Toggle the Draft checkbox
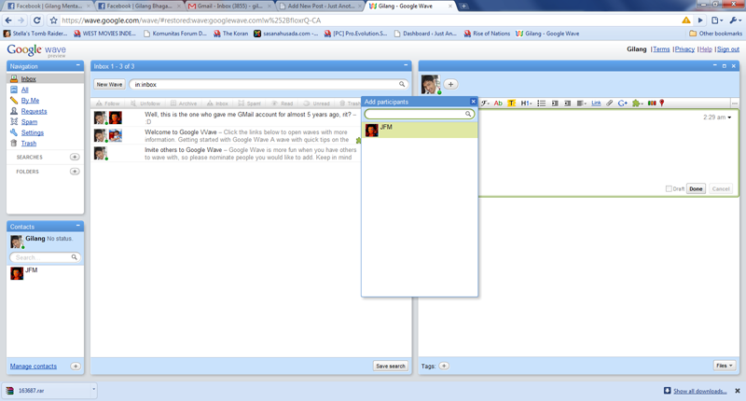 coord(669,188)
